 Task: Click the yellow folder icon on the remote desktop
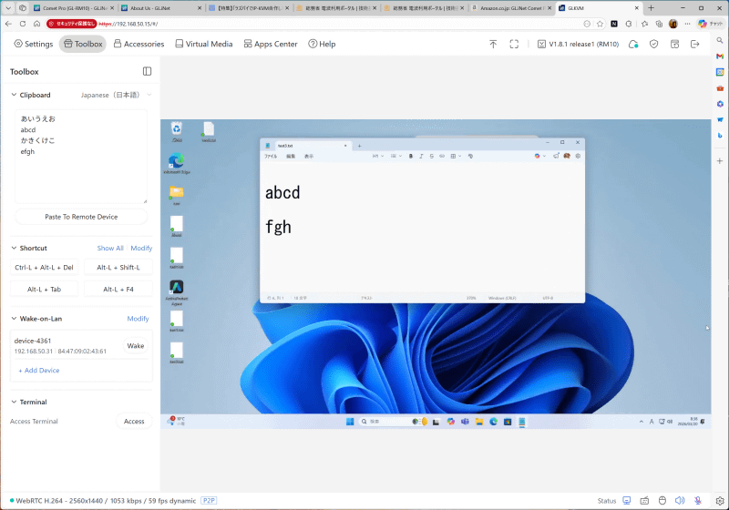coord(177,193)
